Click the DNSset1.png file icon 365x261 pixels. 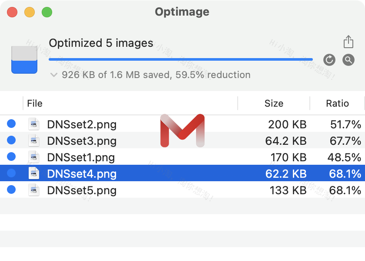(x=33, y=157)
